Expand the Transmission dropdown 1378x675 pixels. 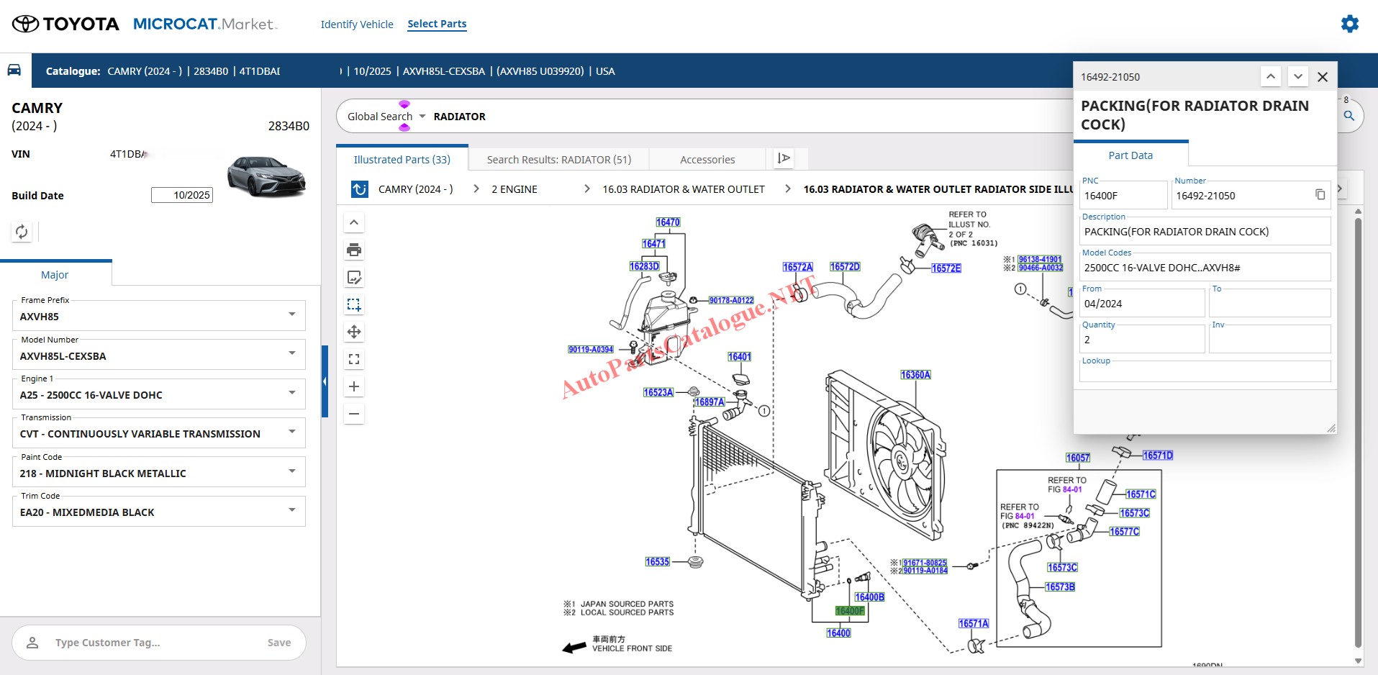(291, 432)
